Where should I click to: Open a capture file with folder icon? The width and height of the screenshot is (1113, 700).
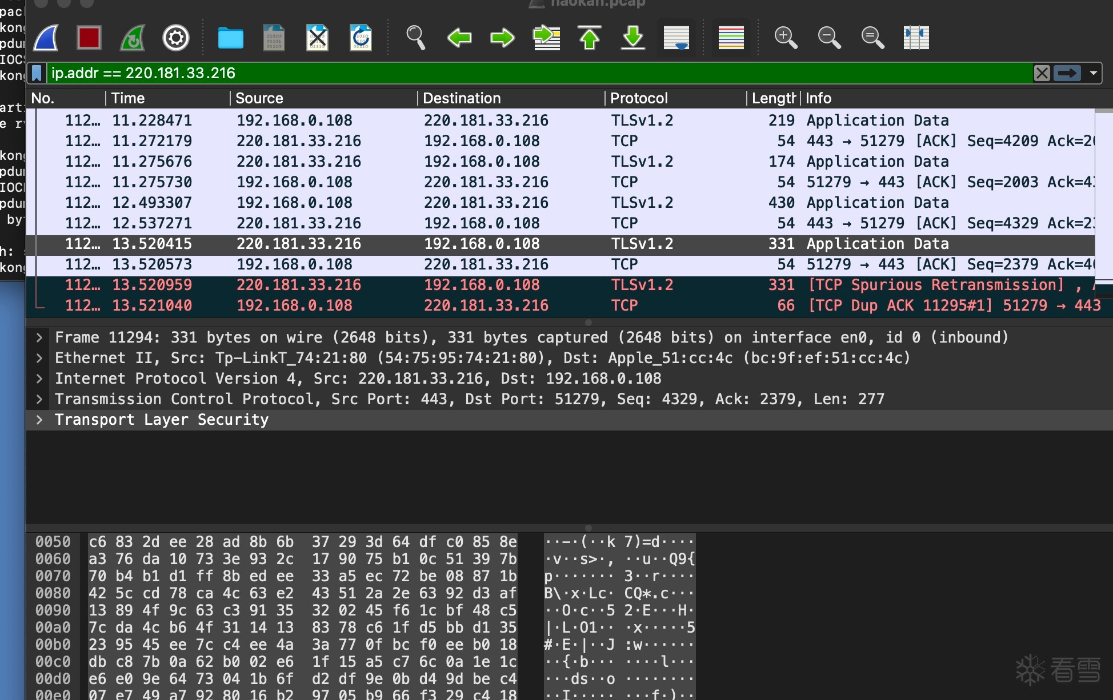(230, 38)
